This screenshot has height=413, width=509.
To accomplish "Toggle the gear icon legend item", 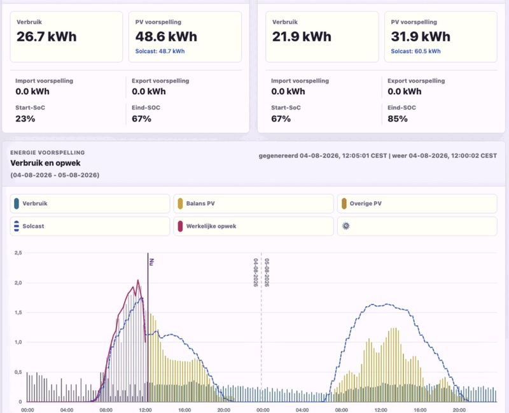I will tap(417, 226).
